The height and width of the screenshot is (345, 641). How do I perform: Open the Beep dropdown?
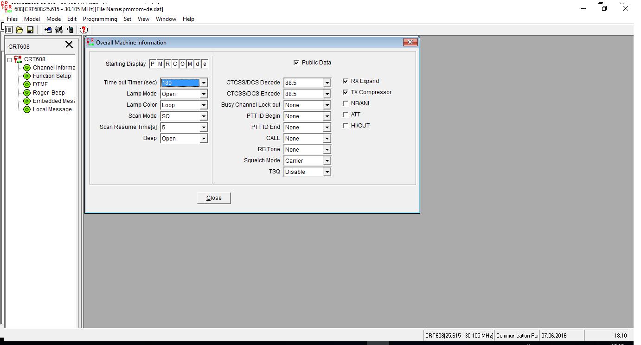[x=203, y=139]
